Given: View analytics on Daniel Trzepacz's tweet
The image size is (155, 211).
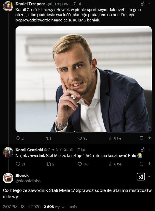Looking at the screenshot, I should (111, 138).
